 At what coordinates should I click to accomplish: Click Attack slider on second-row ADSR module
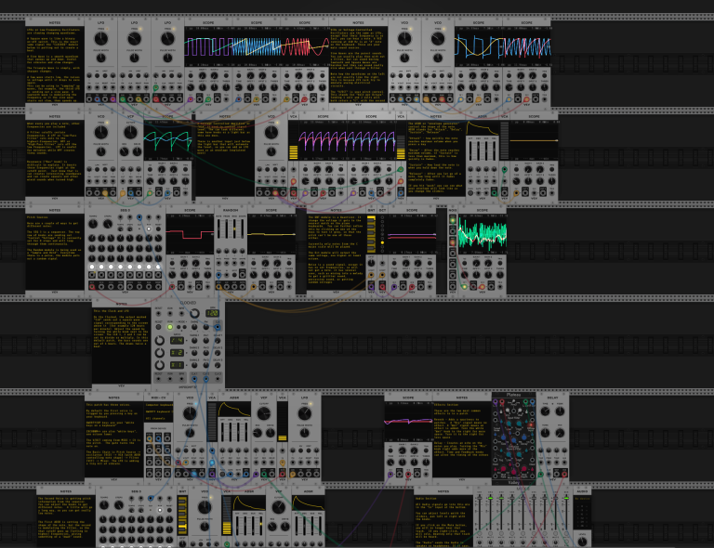tap(470, 150)
